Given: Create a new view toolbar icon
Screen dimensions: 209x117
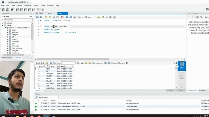Looking at the screenshot, I should click(25, 9).
